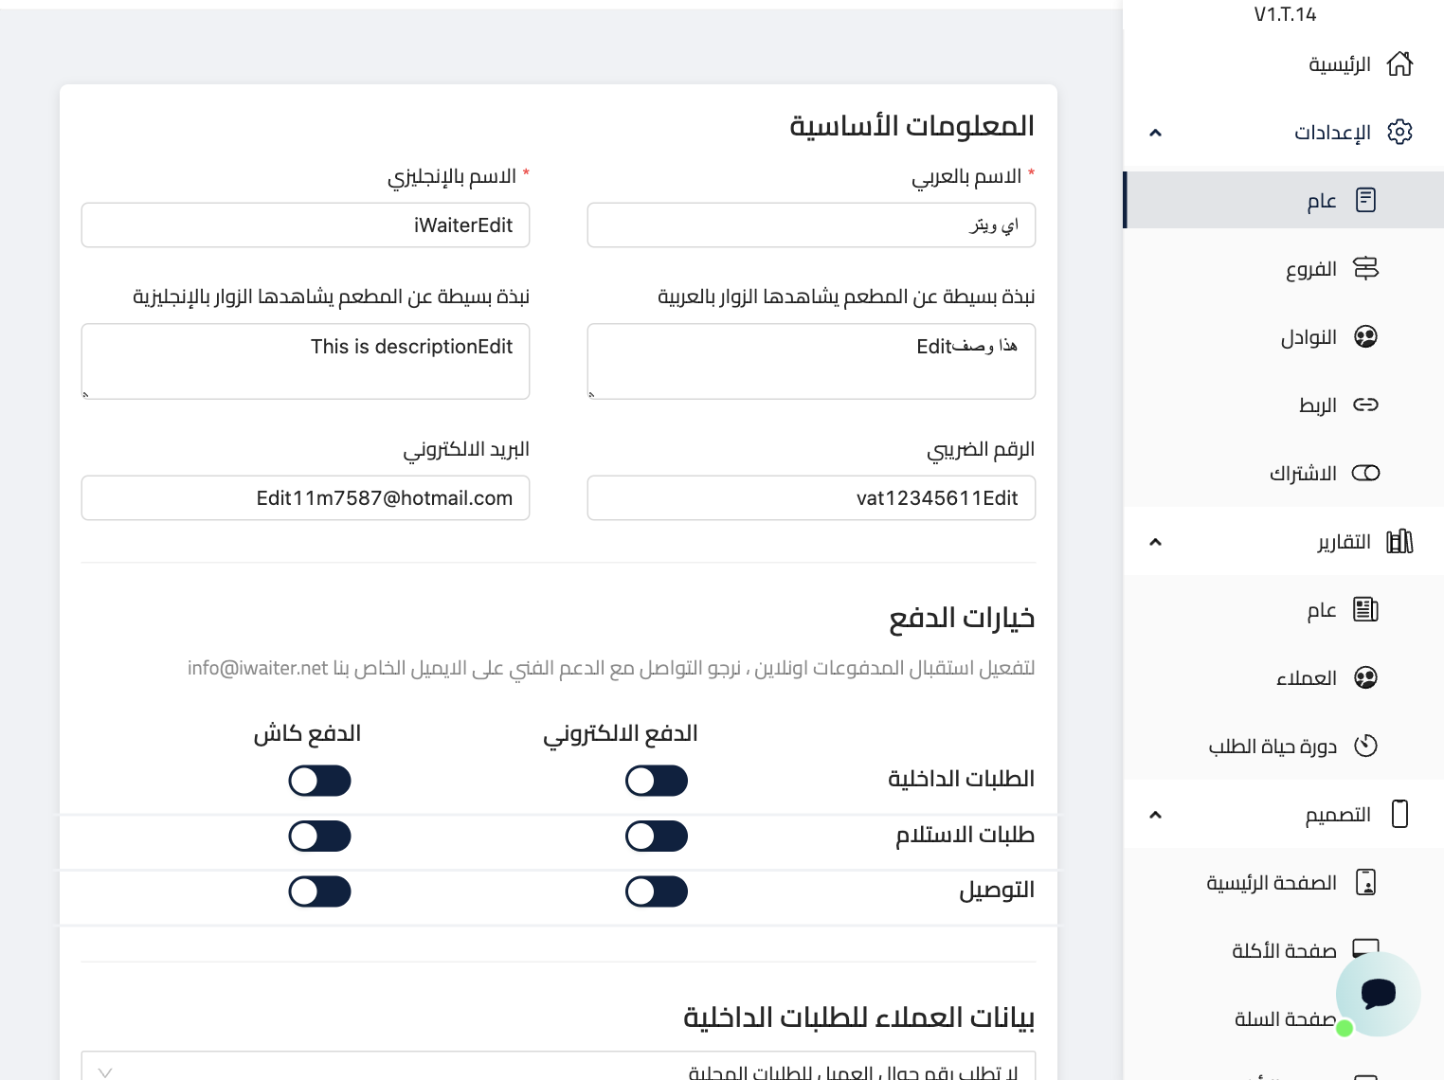Click the settings gear icon beside الإعدادات
Image resolution: width=1444 pixels, height=1080 pixels.
point(1399,132)
